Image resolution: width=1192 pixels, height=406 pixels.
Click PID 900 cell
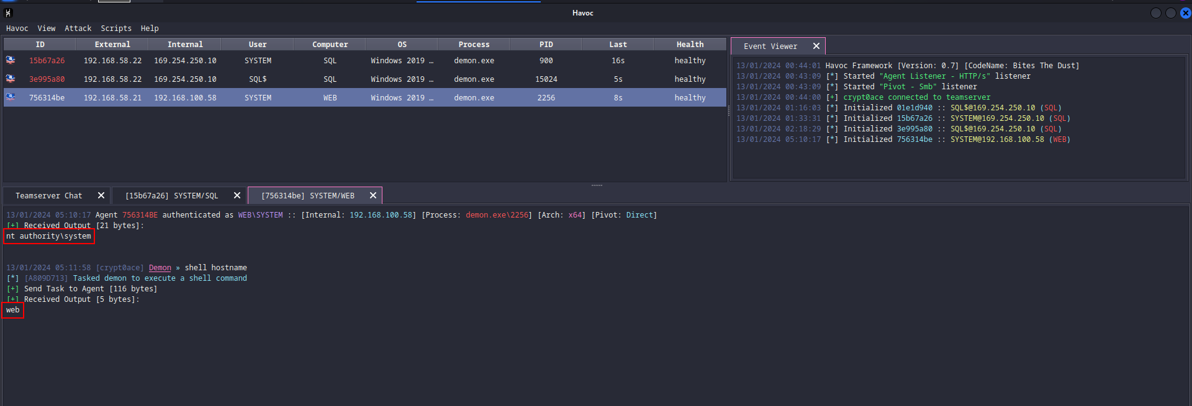546,61
